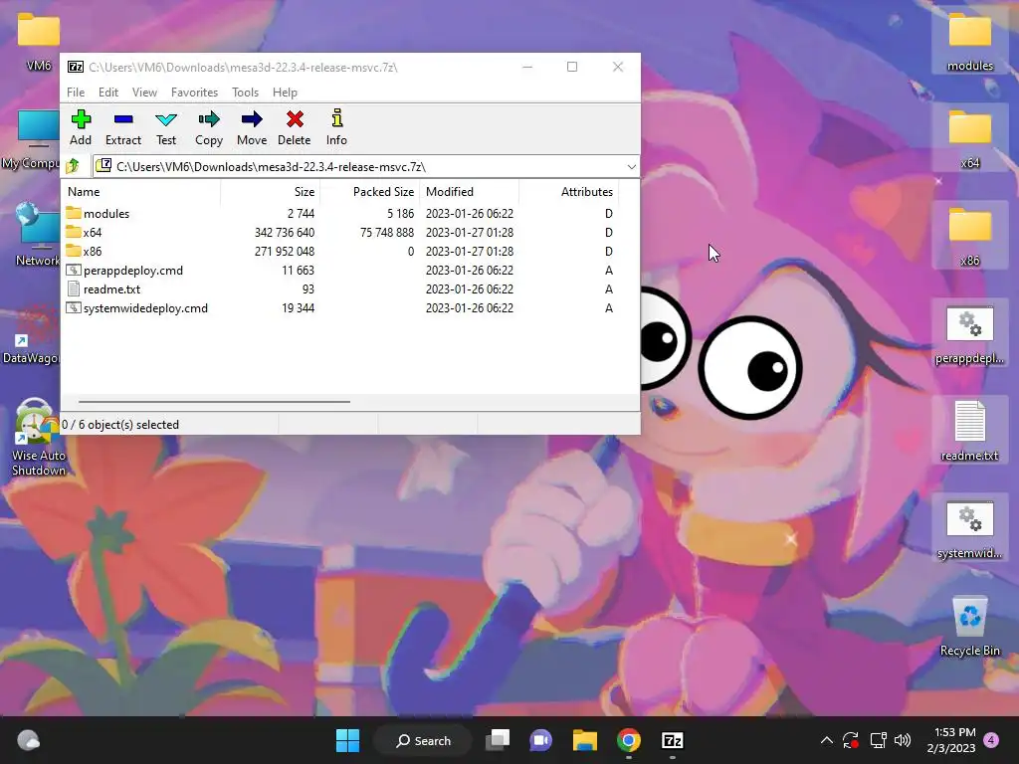The width and height of the screenshot is (1019, 764).
Task: Open the x64 folder on the desktop
Action: 969,139
